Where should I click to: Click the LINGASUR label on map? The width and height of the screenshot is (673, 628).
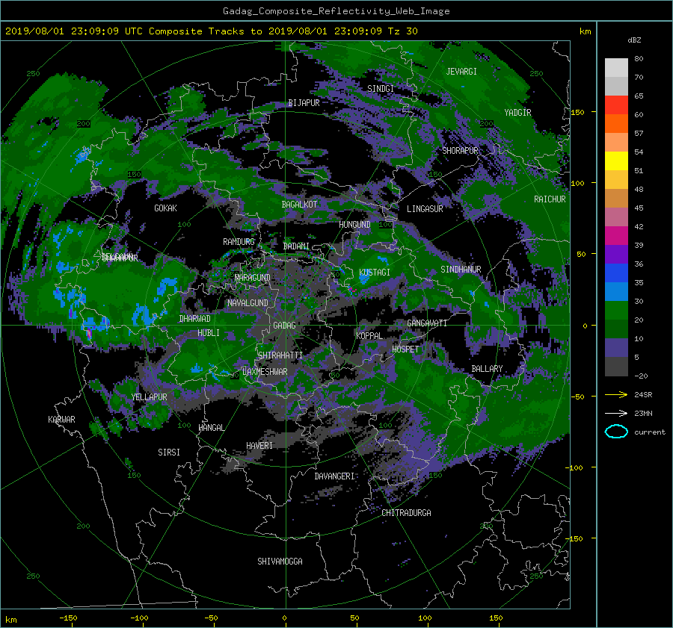[425, 209]
